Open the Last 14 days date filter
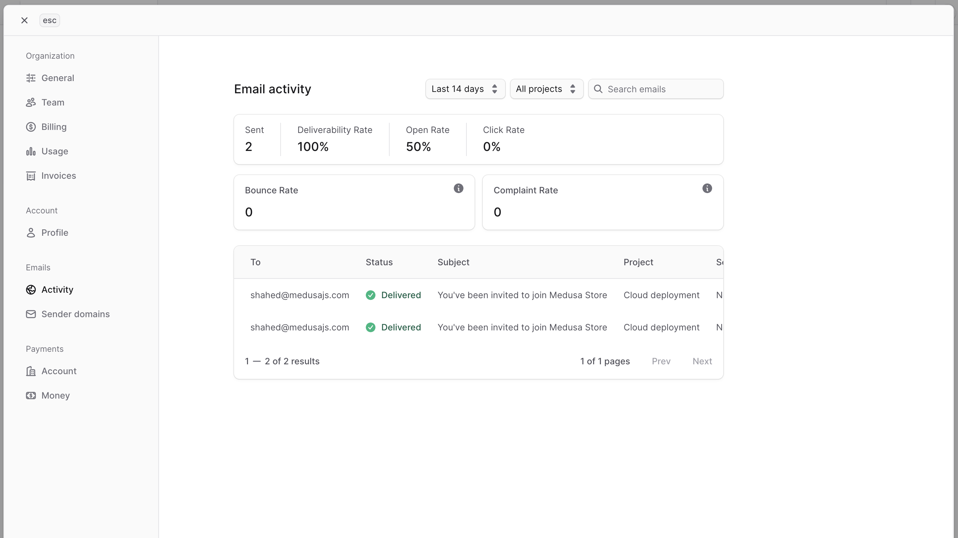This screenshot has width=958, height=538. click(x=465, y=89)
